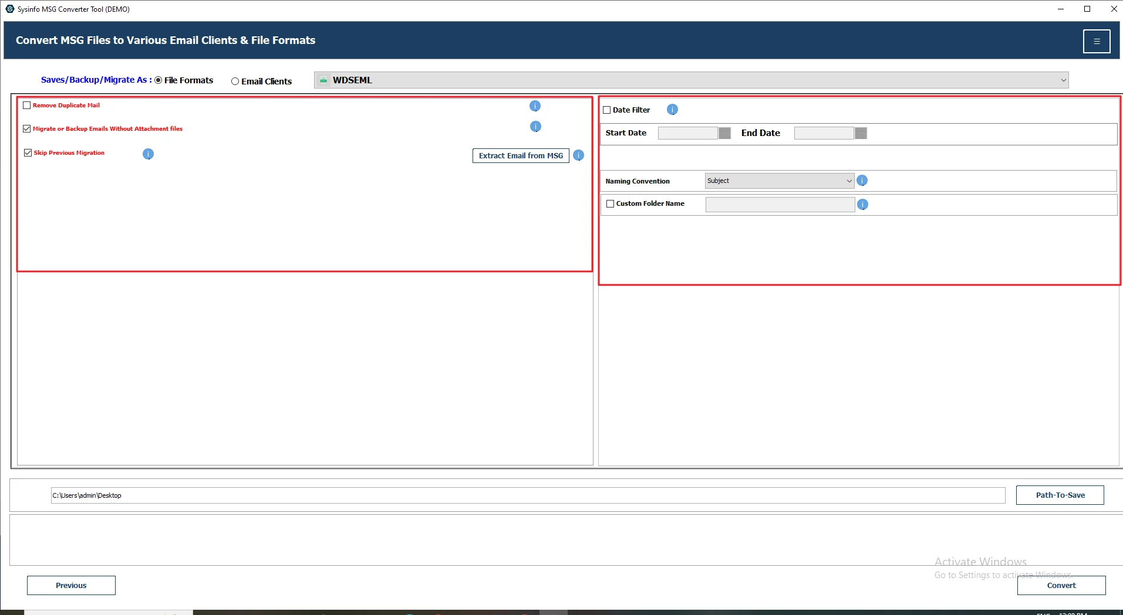1123x615 pixels.
Task: Click the Extract Email from MSG button
Action: point(520,155)
